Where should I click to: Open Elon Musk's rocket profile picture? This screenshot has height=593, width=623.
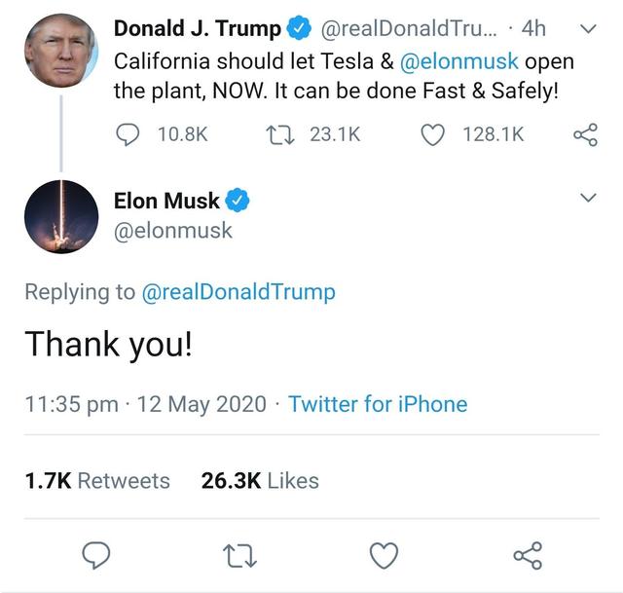pyautogui.click(x=61, y=216)
